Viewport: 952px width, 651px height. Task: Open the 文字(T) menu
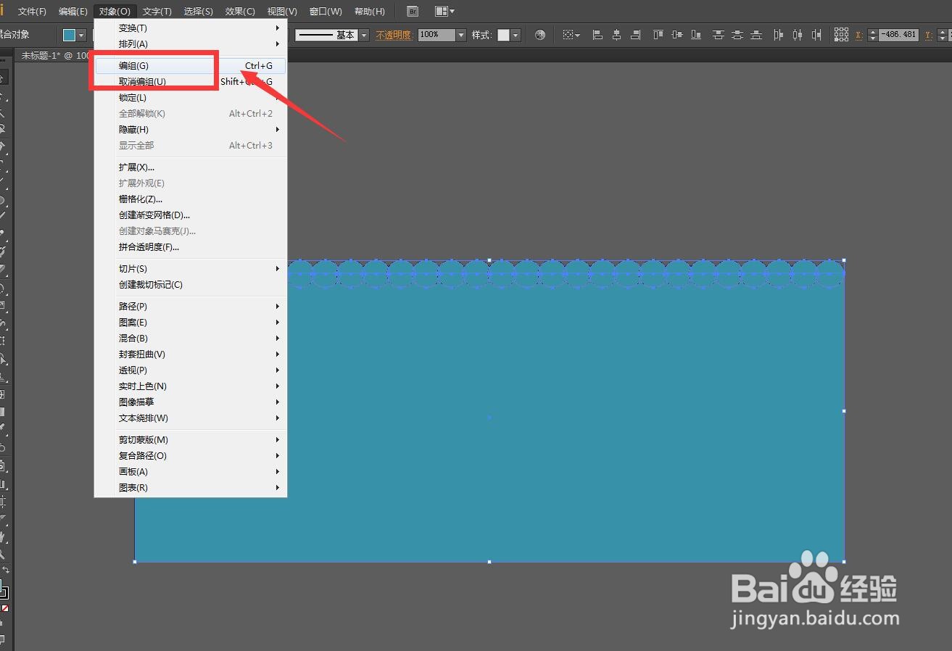[157, 12]
